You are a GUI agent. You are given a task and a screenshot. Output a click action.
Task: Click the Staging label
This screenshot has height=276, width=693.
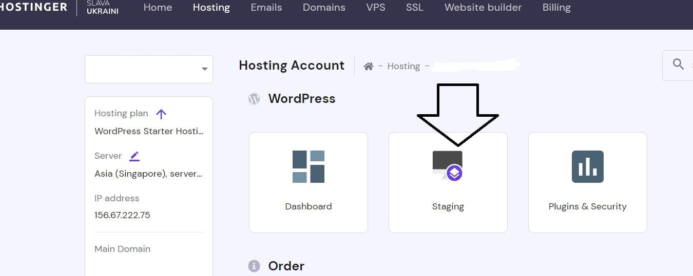coord(448,207)
